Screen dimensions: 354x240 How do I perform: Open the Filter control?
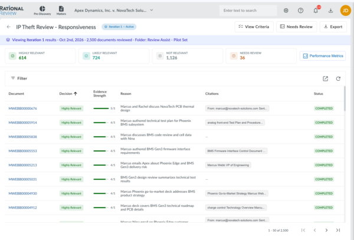19,78
